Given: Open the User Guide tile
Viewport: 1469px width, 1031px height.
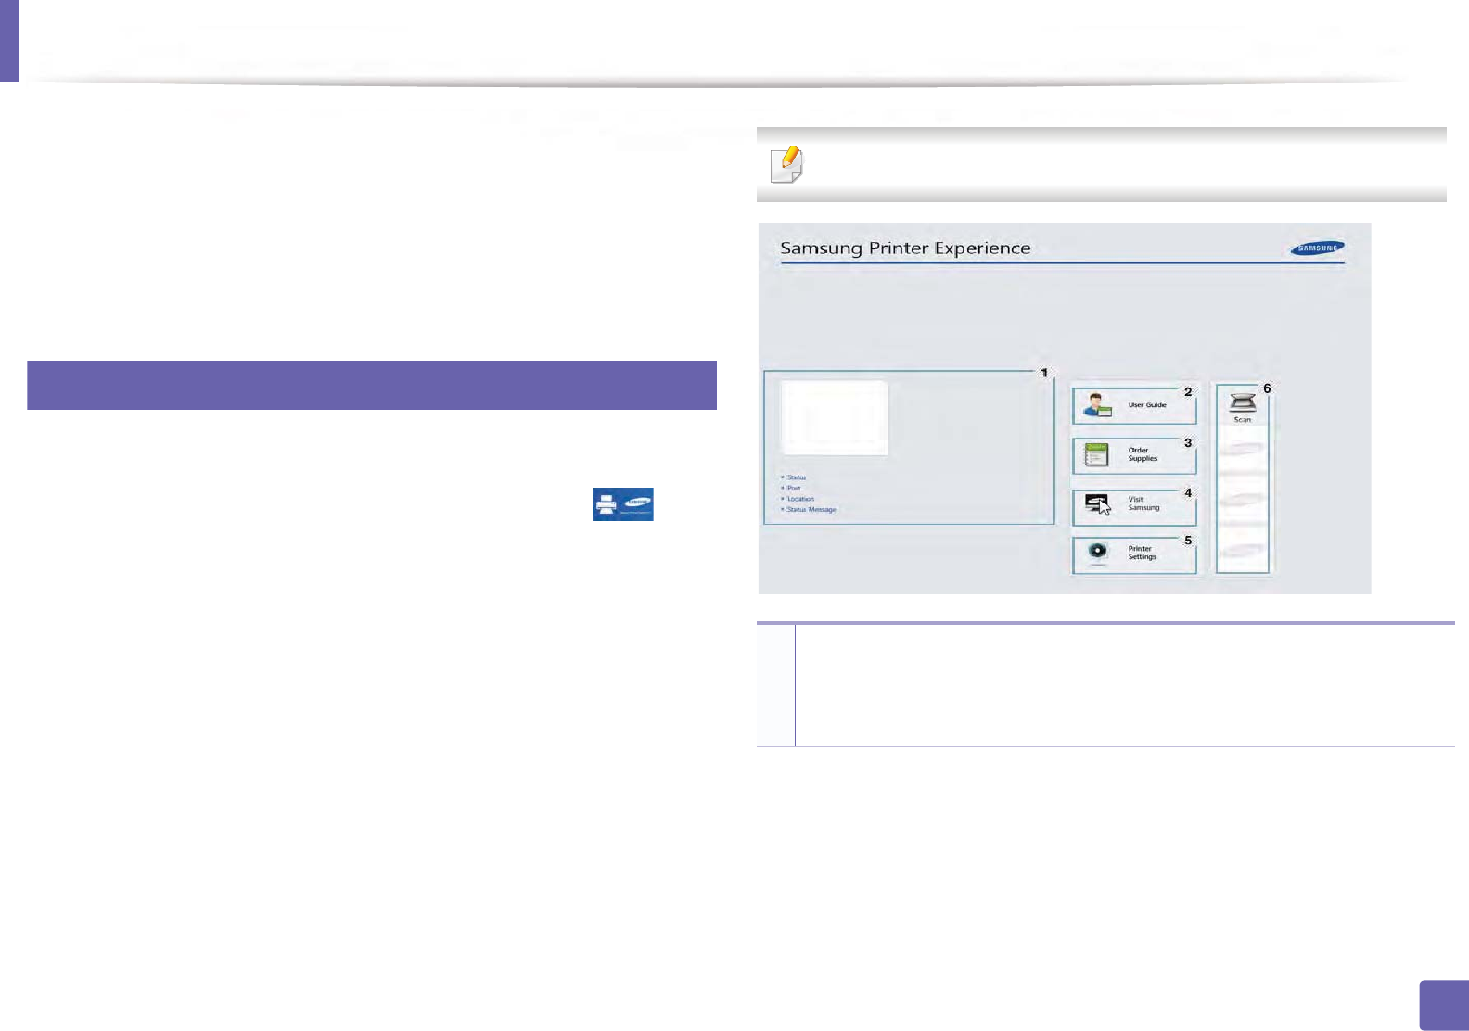Looking at the screenshot, I should point(1134,405).
